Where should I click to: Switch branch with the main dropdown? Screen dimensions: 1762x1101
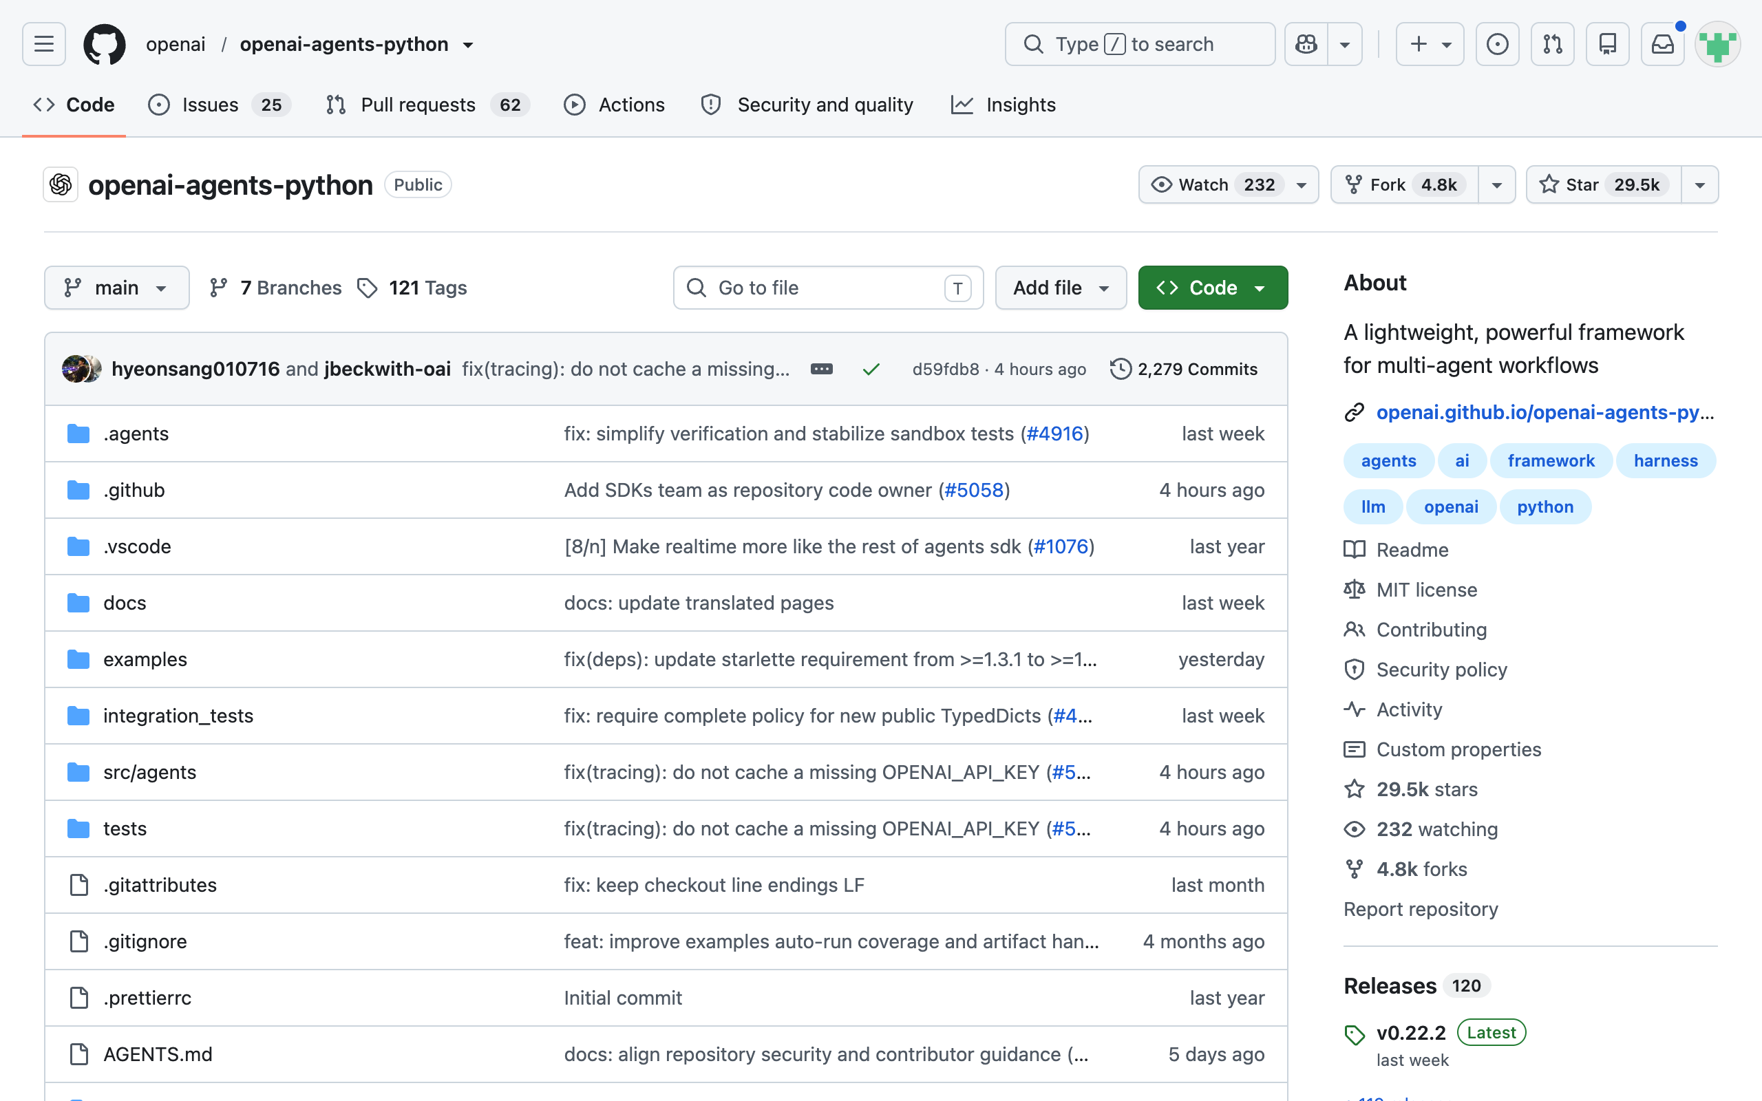[x=116, y=288]
